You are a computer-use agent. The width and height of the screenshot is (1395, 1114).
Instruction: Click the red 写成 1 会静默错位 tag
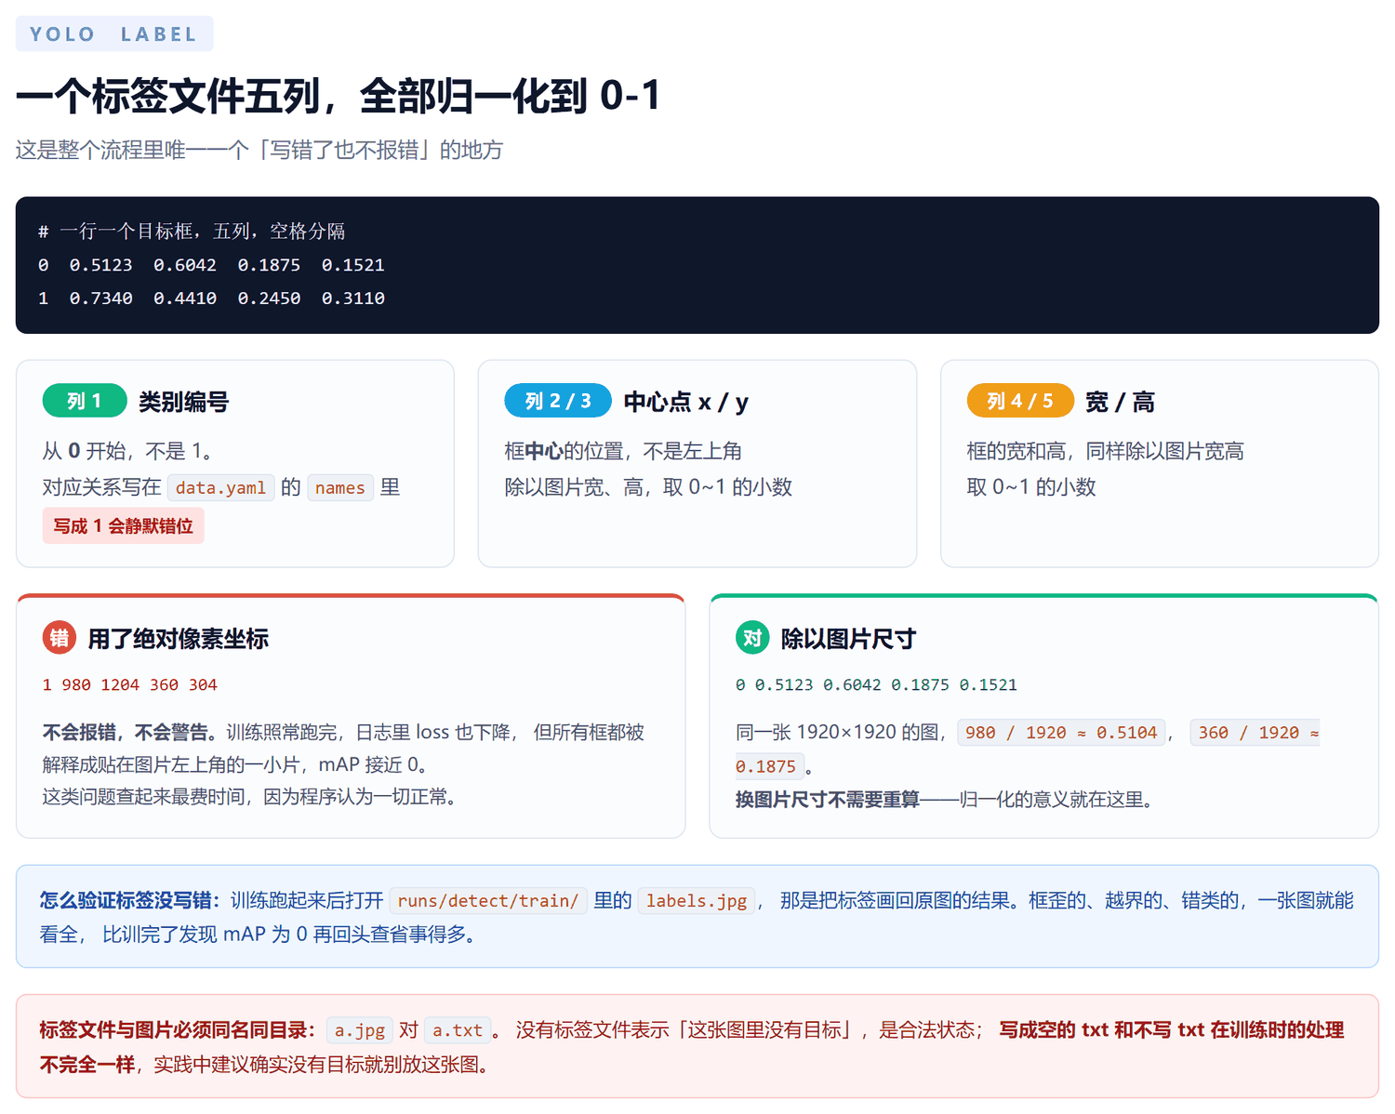tap(123, 526)
